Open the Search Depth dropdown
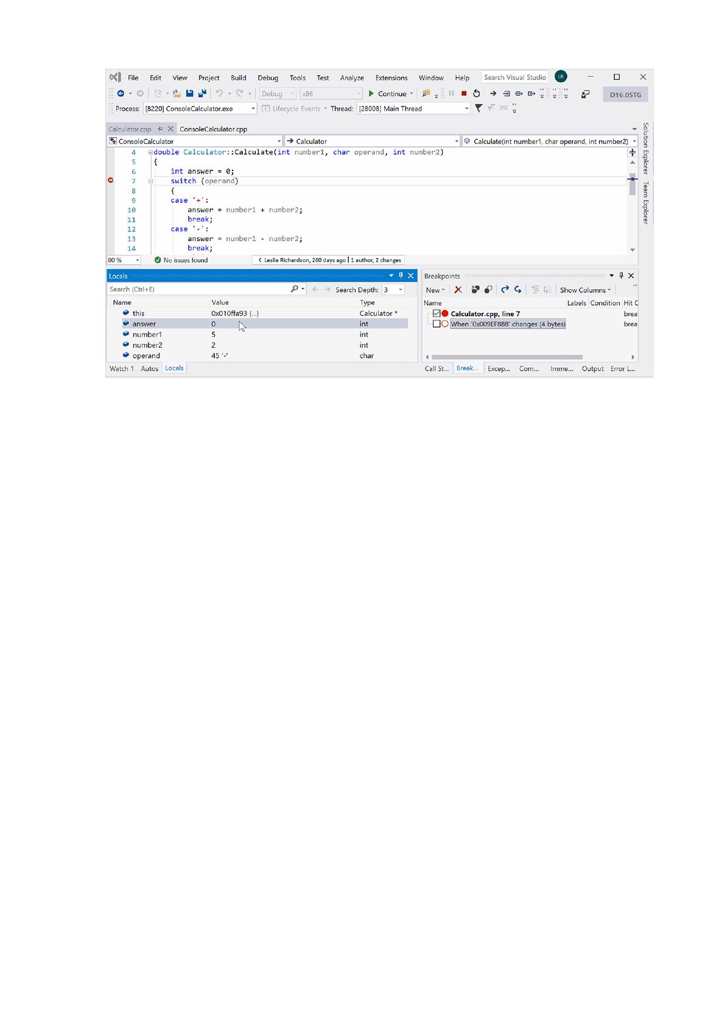The width and height of the screenshot is (725, 1025). [393, 290]
